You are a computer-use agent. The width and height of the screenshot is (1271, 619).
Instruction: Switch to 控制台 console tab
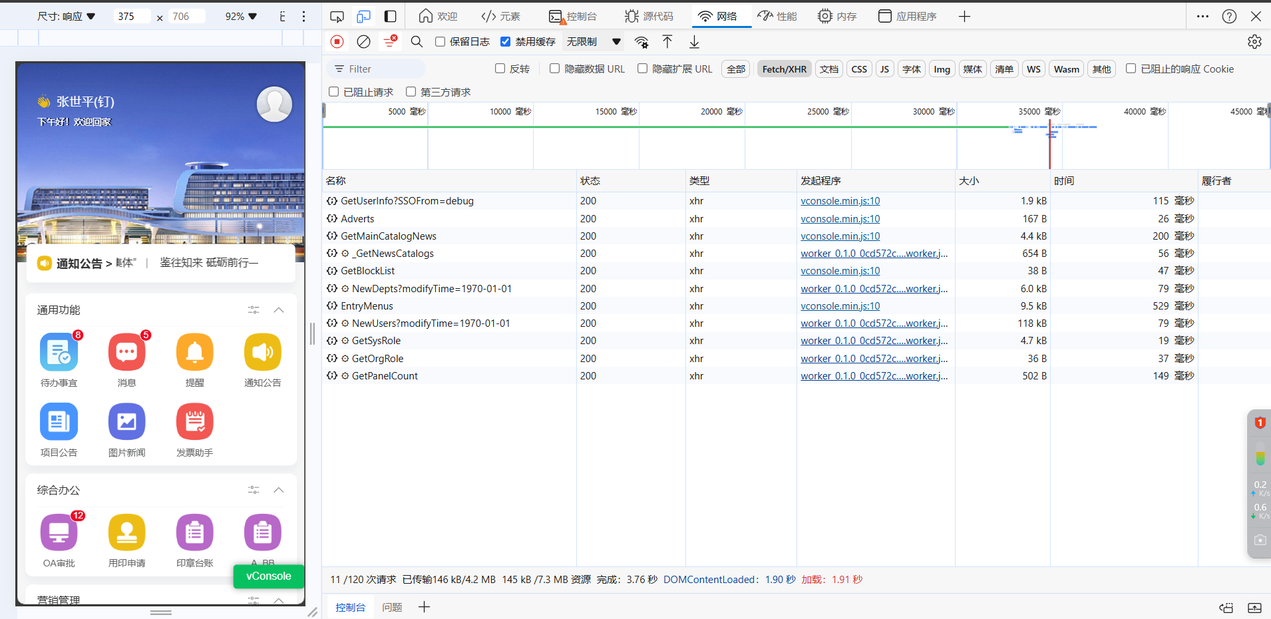tap(573, 16)
